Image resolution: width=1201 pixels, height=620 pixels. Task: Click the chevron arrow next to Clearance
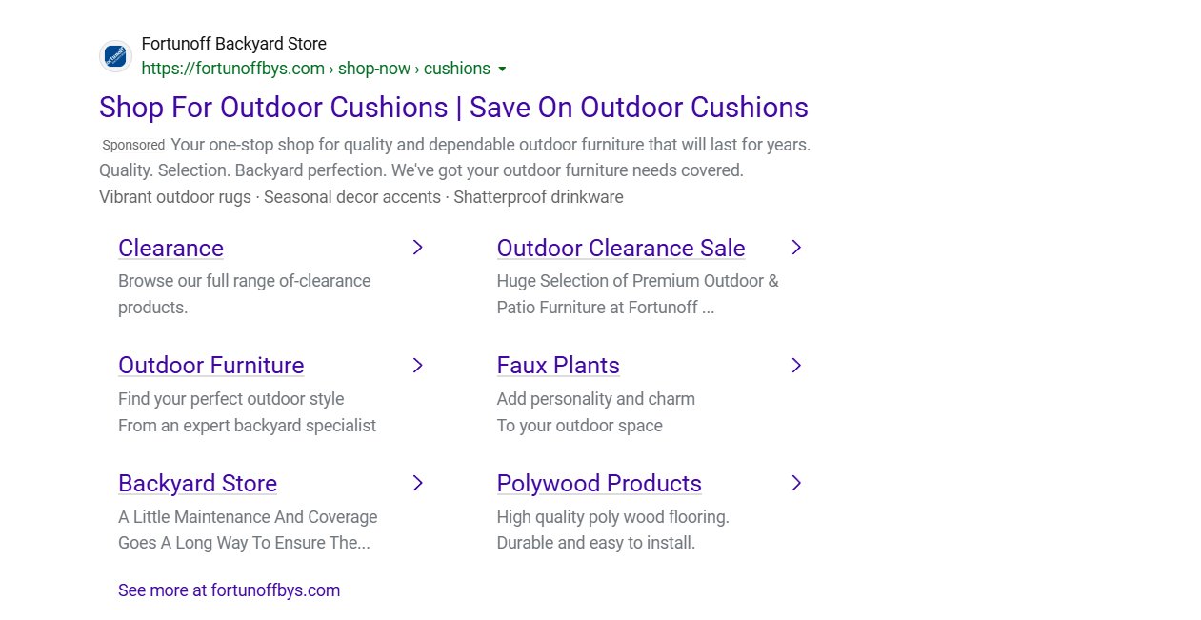pyautogui.click(x=417, y=248)
